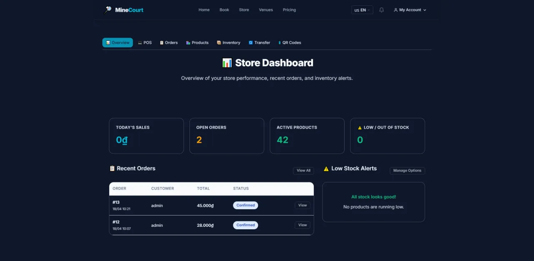
Task: Switch to the POS tab
Action: [145, 43]
